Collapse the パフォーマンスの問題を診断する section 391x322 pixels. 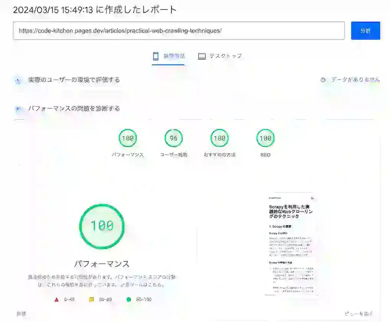point(74,109)
